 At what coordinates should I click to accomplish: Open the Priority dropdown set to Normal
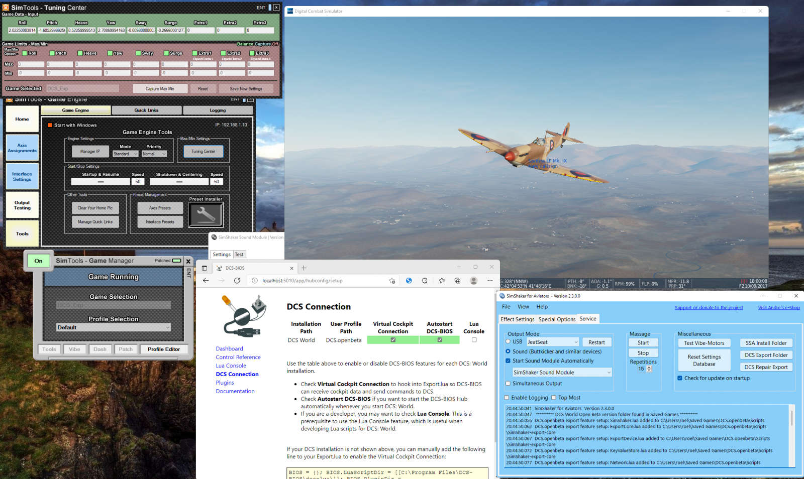[154, 154]
